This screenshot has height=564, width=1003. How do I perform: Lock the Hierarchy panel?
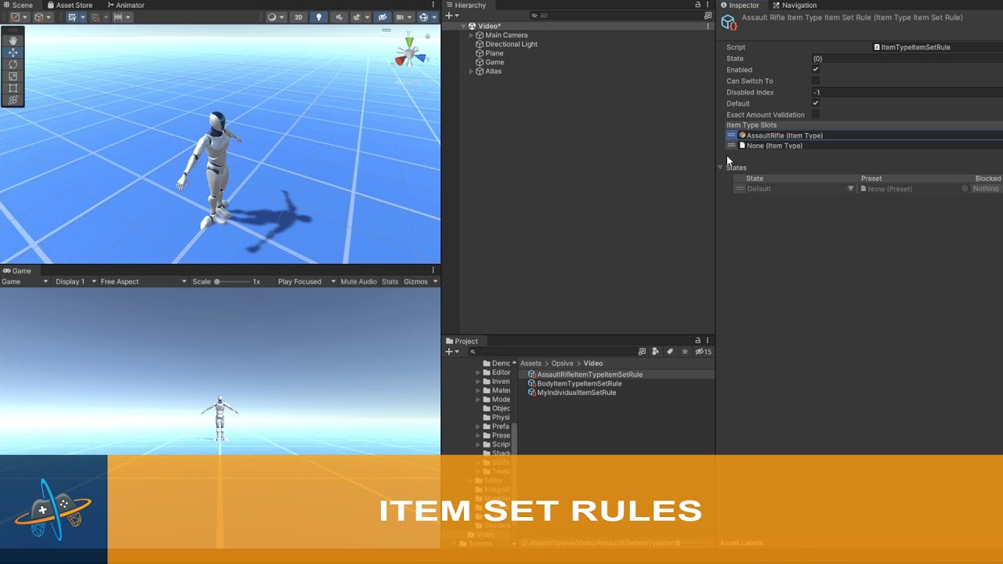[697, 5]
